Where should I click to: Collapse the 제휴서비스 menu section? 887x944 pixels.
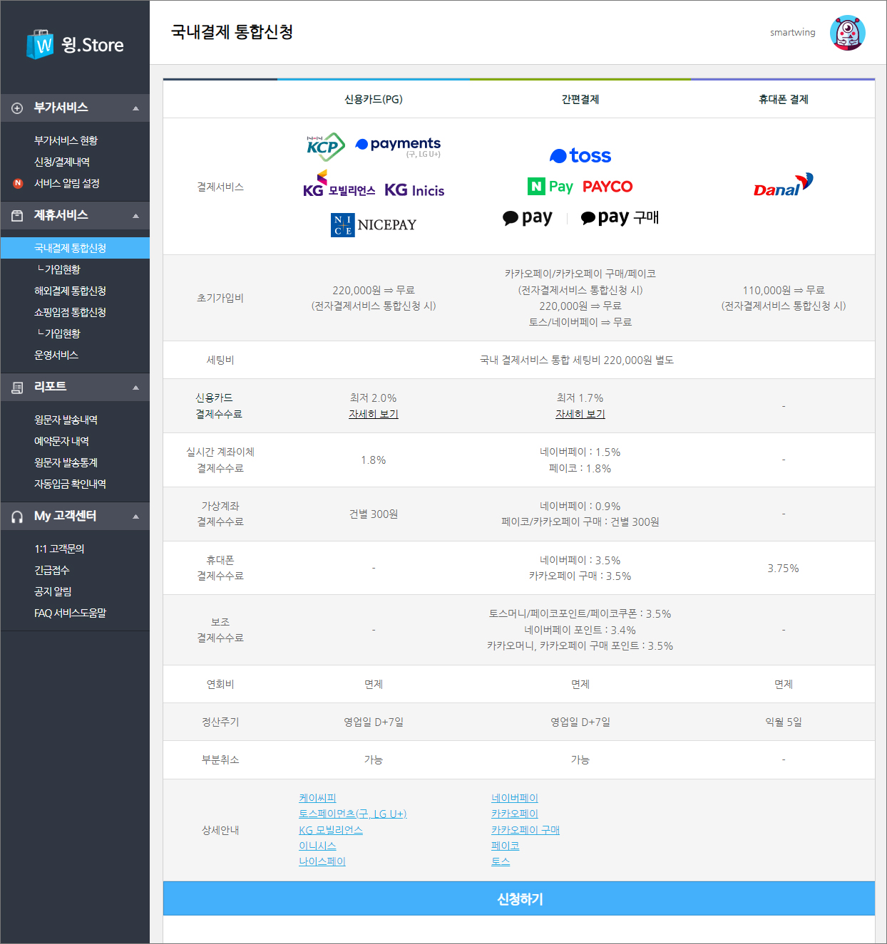tap(135, 216)
